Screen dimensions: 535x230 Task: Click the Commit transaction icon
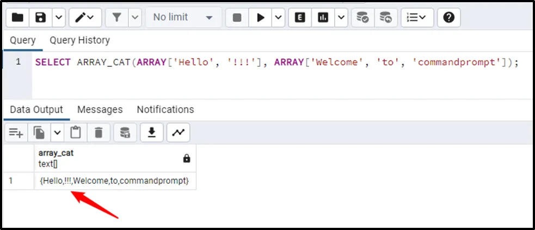point(362,17)
